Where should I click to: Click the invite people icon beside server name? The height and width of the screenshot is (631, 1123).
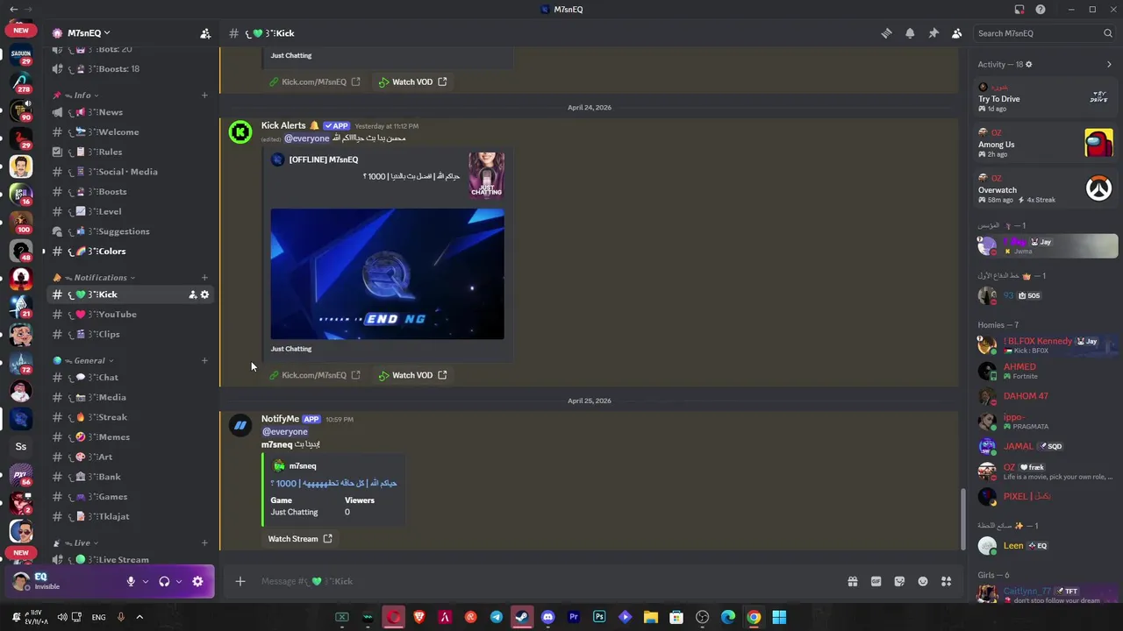pos(205,33)
